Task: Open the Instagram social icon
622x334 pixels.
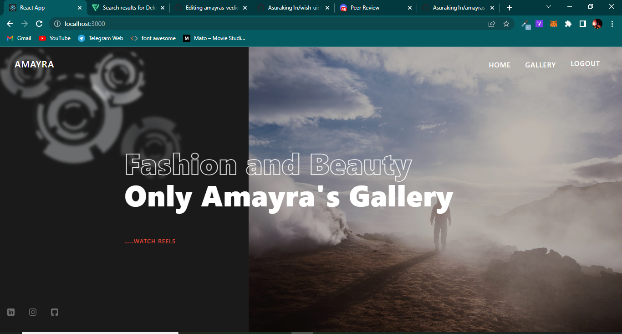Action: point(33,312)
